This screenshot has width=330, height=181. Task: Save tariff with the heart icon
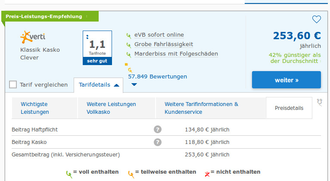coord(317,19)
